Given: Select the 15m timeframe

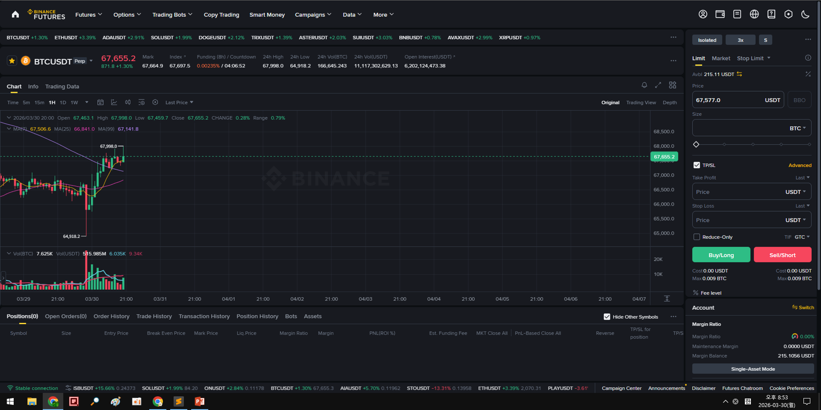Looking at the screenshot, I should pyautogui.click(x=39, y=103).
